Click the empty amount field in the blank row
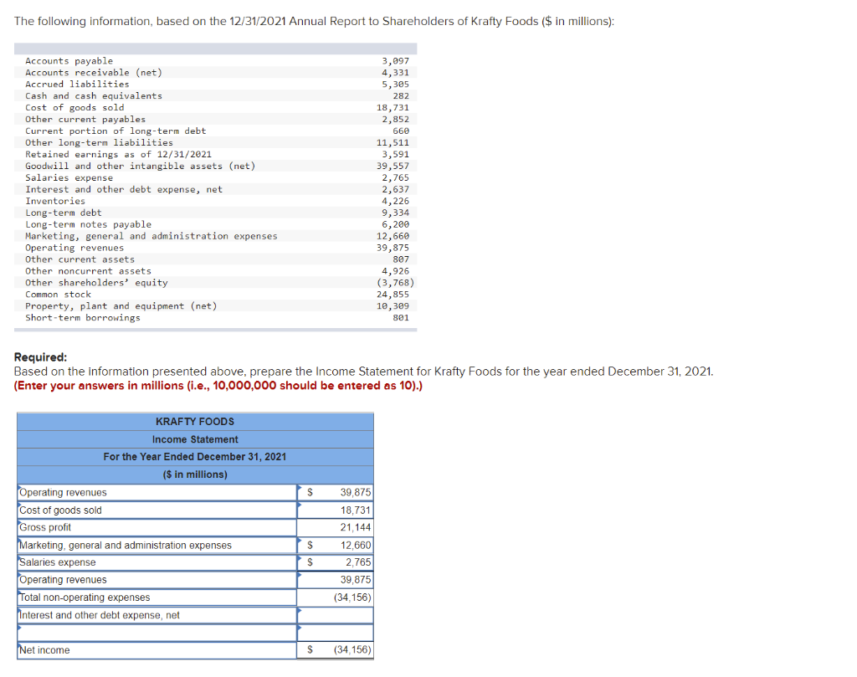 click(336, 632)
